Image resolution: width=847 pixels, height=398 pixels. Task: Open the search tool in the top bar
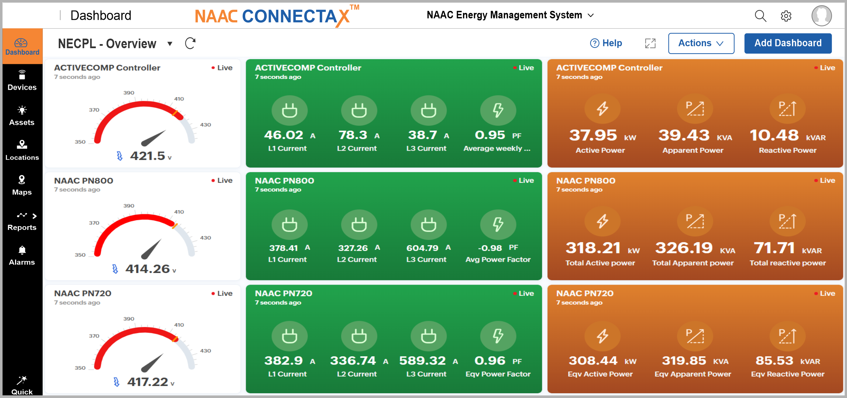coord(760,16)
